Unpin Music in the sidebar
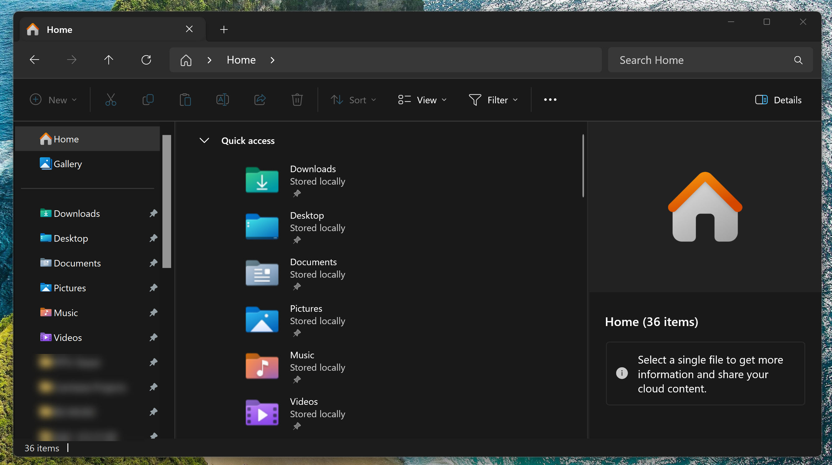832x465 pixels. click(x=153, y=312)
